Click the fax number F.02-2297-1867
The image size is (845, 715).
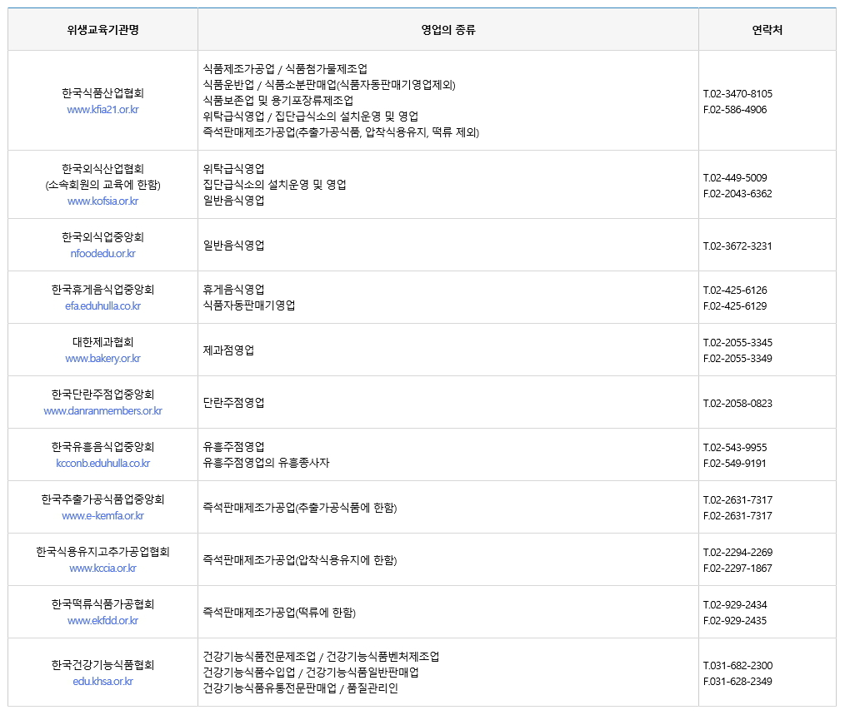[x=737, y=568]
